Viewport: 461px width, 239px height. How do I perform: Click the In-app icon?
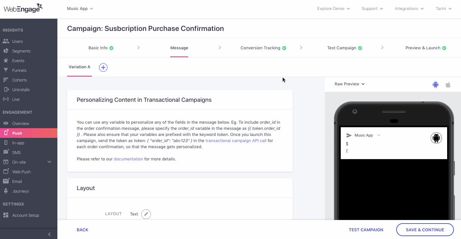(6, 143)
